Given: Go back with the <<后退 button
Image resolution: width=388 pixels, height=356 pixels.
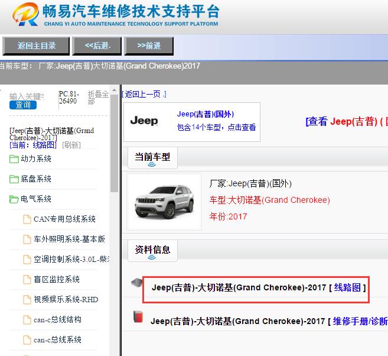Looking at the screenshot, I should [97, 46].
